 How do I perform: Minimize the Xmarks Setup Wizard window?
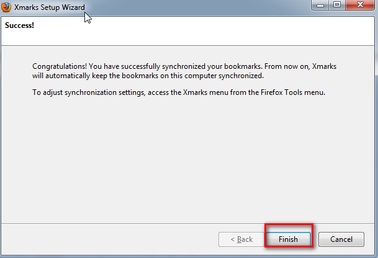coord(320,5)
